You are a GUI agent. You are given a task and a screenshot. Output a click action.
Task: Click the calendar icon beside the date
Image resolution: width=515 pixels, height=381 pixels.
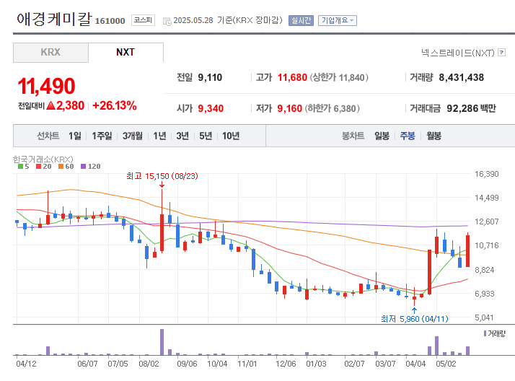167,22
